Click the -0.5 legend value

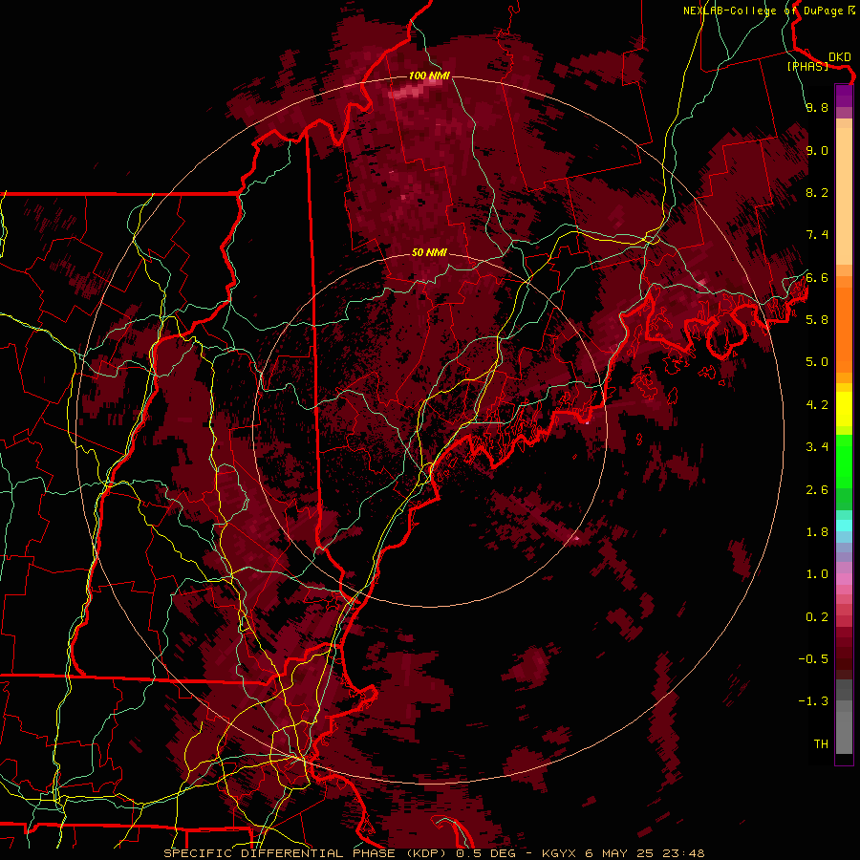tap(813, 658)
